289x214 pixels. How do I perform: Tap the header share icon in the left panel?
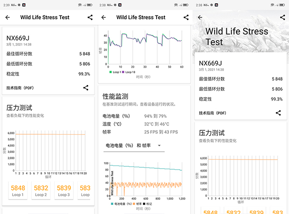coord(90,17)
